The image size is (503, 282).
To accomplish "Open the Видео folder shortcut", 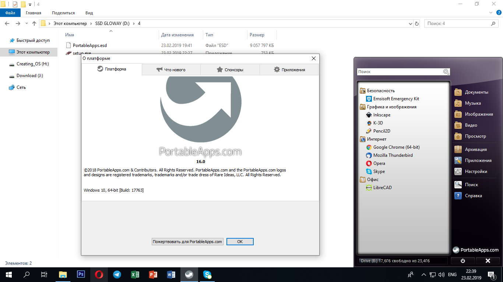I will (466, 125).
